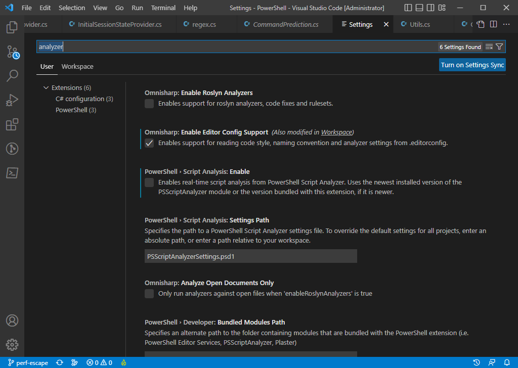Open the Run and Debug view
This screenshot has height=368, width=518.
point(12,100)
